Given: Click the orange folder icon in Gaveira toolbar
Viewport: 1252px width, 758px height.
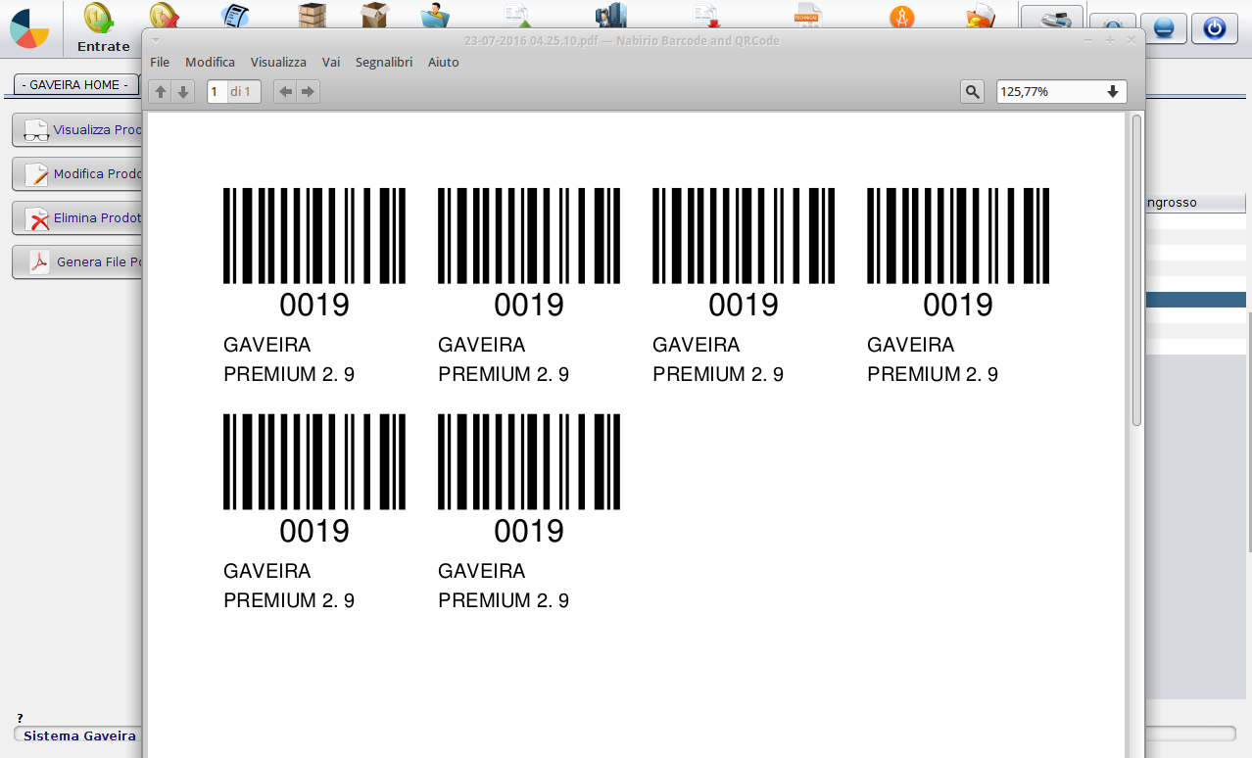Looking at the screenshot, I should 980,17.
